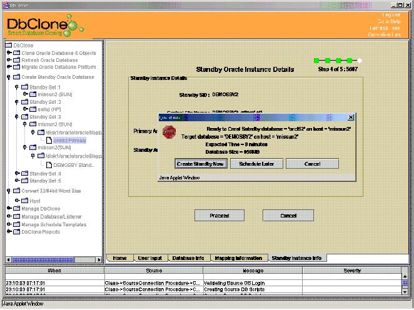Click the Clone Oracle Database & Objects folder icon
414x310 pixels.
17,53
